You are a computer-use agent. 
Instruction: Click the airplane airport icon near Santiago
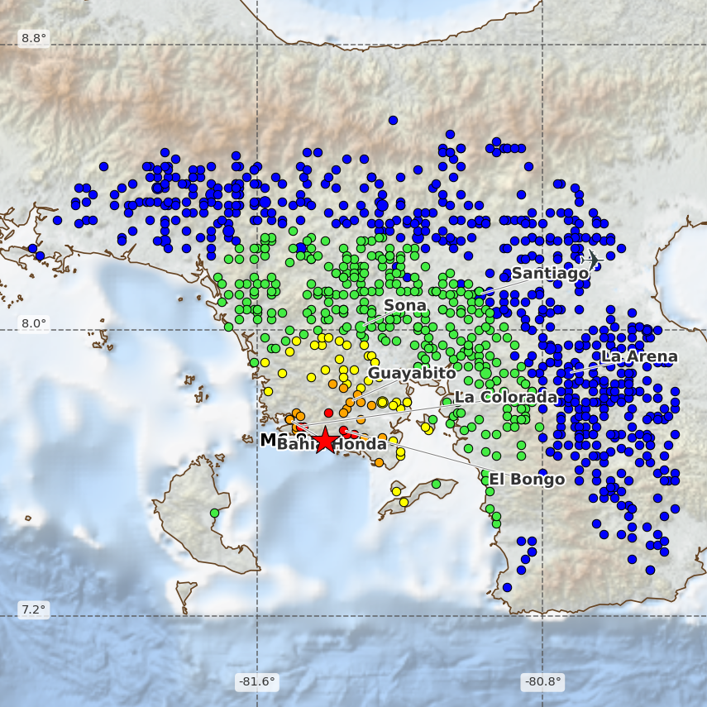pos(591,260)
